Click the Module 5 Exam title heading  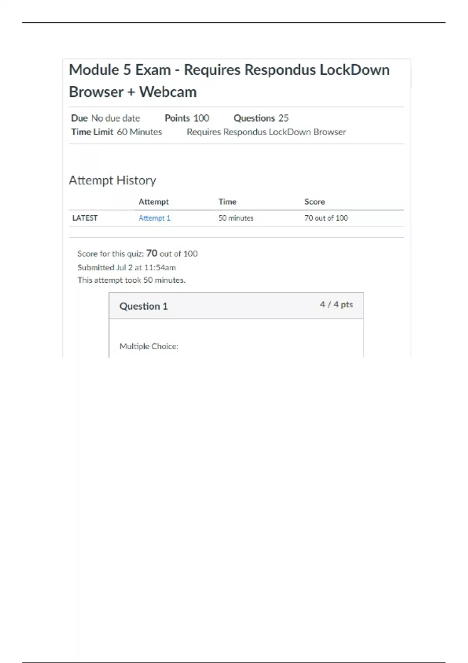(229, 81)
